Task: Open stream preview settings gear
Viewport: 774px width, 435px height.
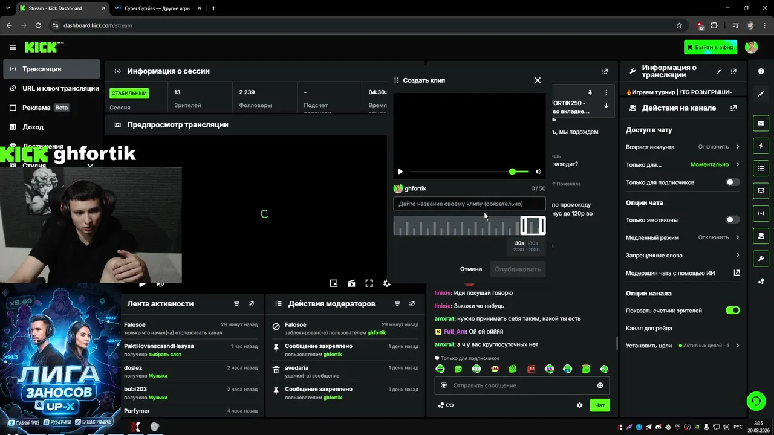Action: 387,283
